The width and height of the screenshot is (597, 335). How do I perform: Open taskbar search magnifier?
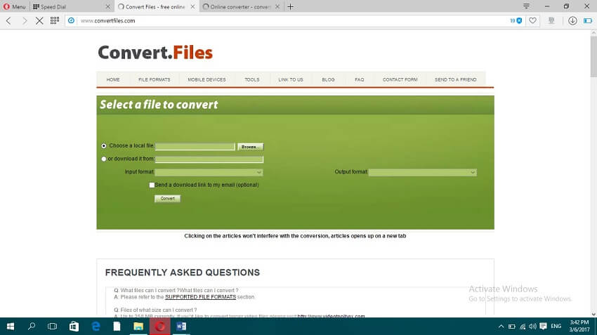(32, 327)
